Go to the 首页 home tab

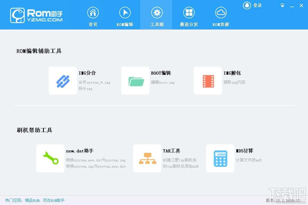[x=93, y=16]
